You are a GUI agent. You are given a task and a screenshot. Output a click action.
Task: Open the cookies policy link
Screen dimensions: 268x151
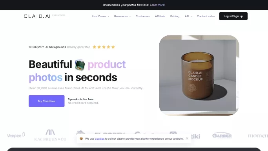[100, 139]
